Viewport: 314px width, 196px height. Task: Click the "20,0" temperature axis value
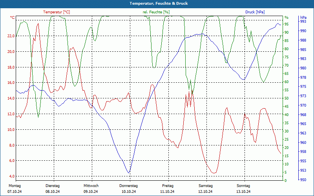(x=11, y=52)
